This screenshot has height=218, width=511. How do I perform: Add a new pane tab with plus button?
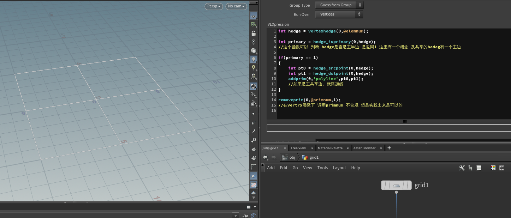coord(389,148)
